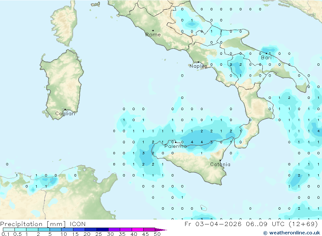This screenshot has width=322, height=236.
Task: Pick legend swatch between 15 and 20
Action: (x=79, y=230)
